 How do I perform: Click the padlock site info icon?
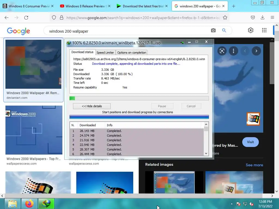62,17
